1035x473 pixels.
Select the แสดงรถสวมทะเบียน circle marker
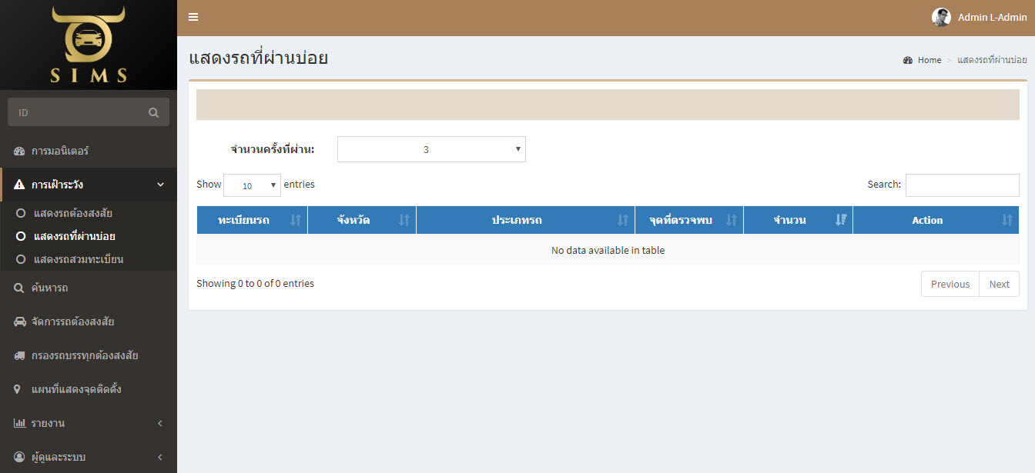tap(21, 259)
